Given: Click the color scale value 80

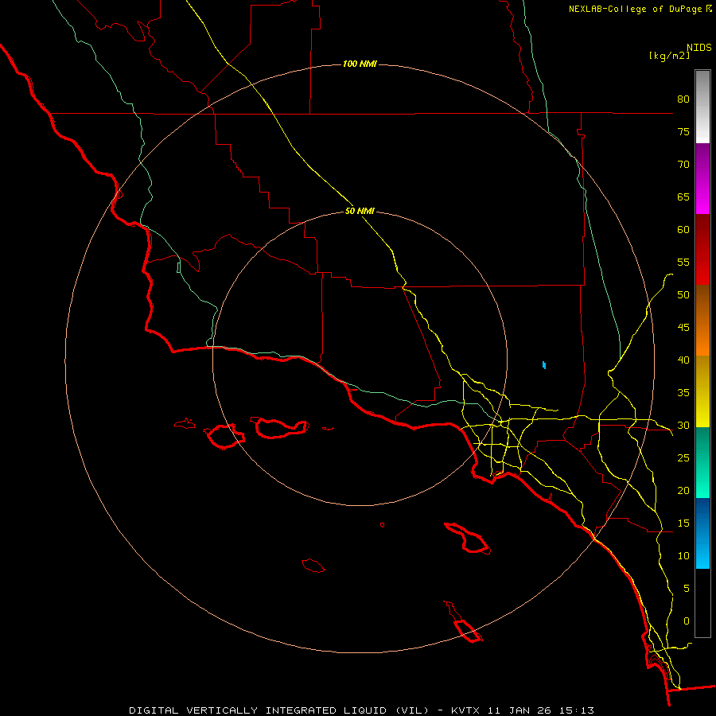Looking at the screenshot, I should tap(683, 99).
